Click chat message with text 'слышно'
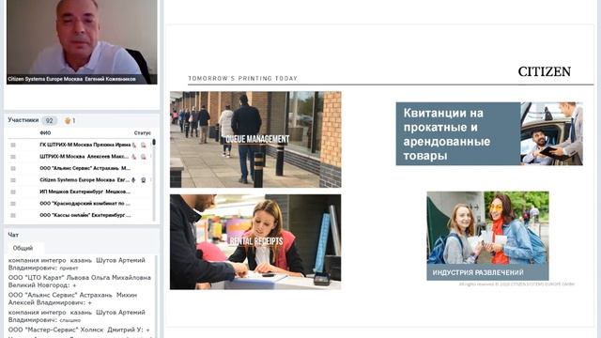The width and height of the screenshot is (601, 338). tap(77, 316)
